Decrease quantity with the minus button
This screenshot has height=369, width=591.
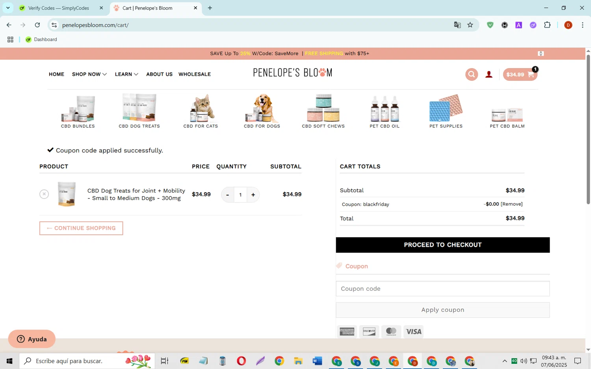click(x=227, y=195)
